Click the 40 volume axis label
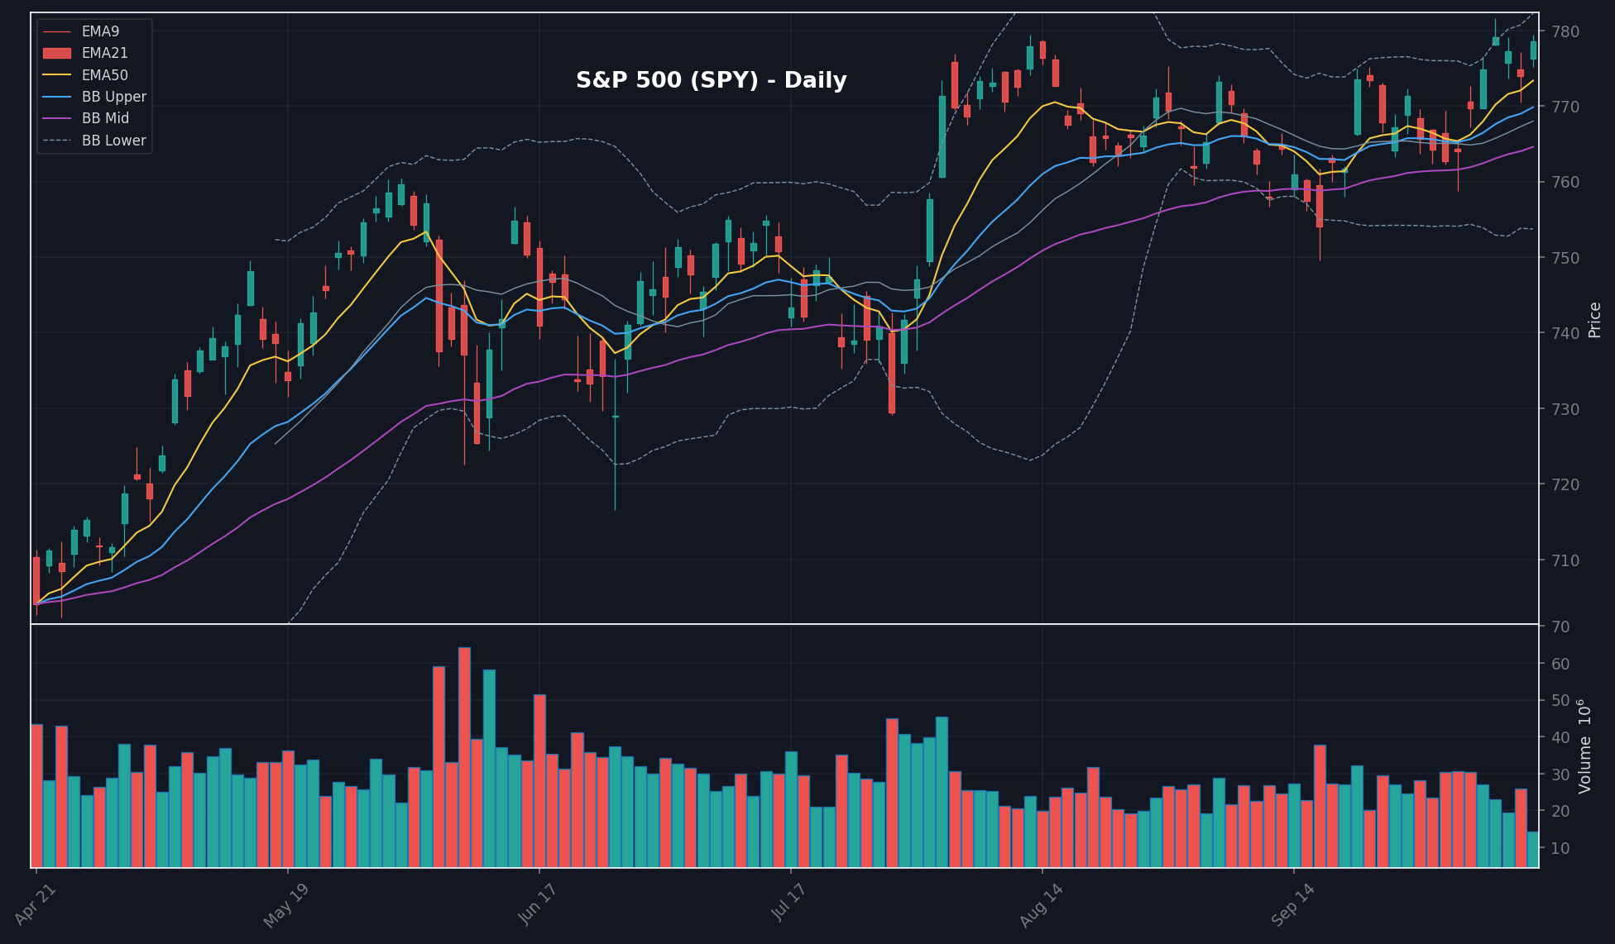Image resolution: width=1615 pixels, height=944 pixels. (x=1560, y=737)
